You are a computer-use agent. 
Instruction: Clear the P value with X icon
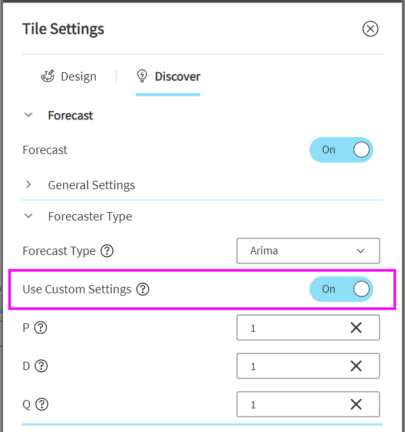[356, 328]
